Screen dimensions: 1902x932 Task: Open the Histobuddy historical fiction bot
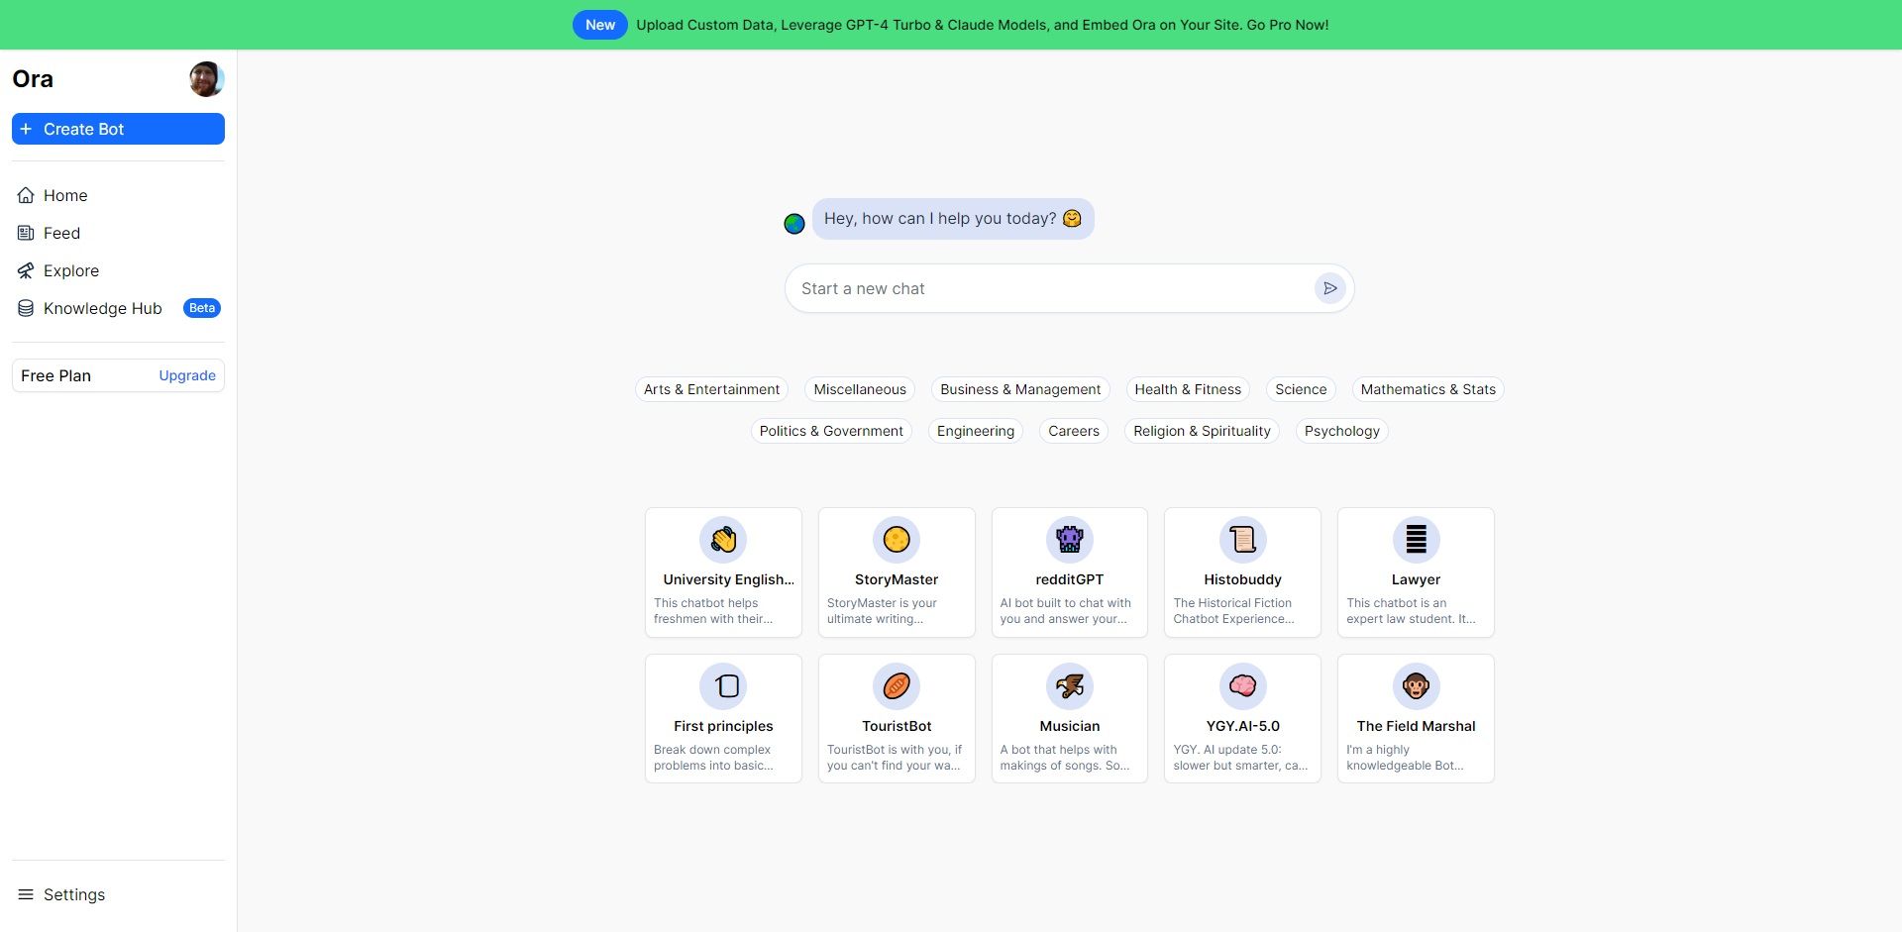tap(1241, 572)
